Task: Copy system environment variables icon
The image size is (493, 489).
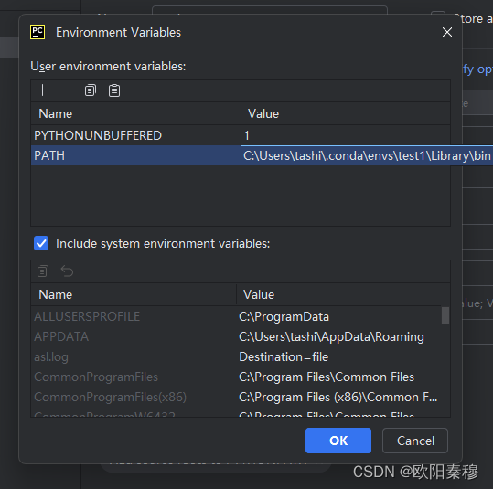Action: click(x=43, y=271)
